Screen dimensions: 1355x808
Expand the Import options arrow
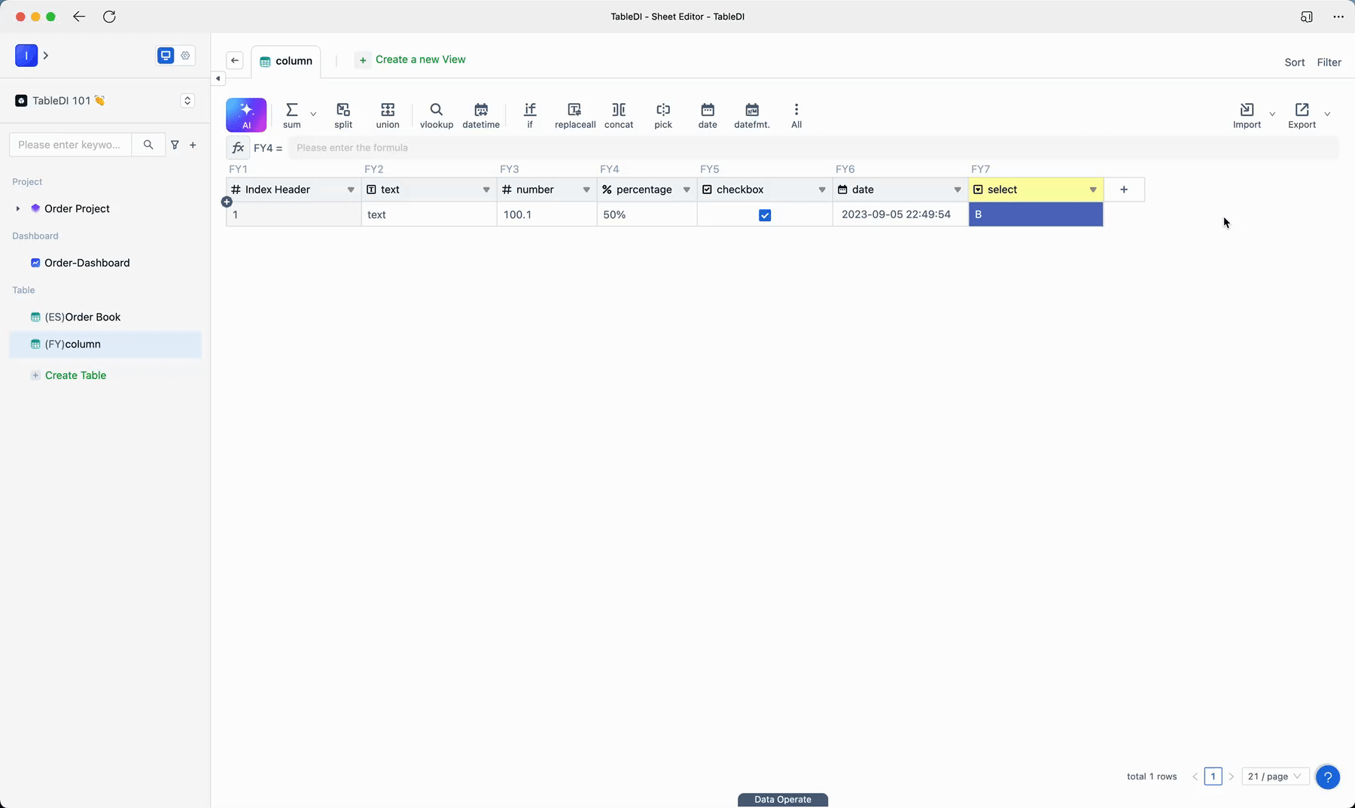pos(1272,114)
